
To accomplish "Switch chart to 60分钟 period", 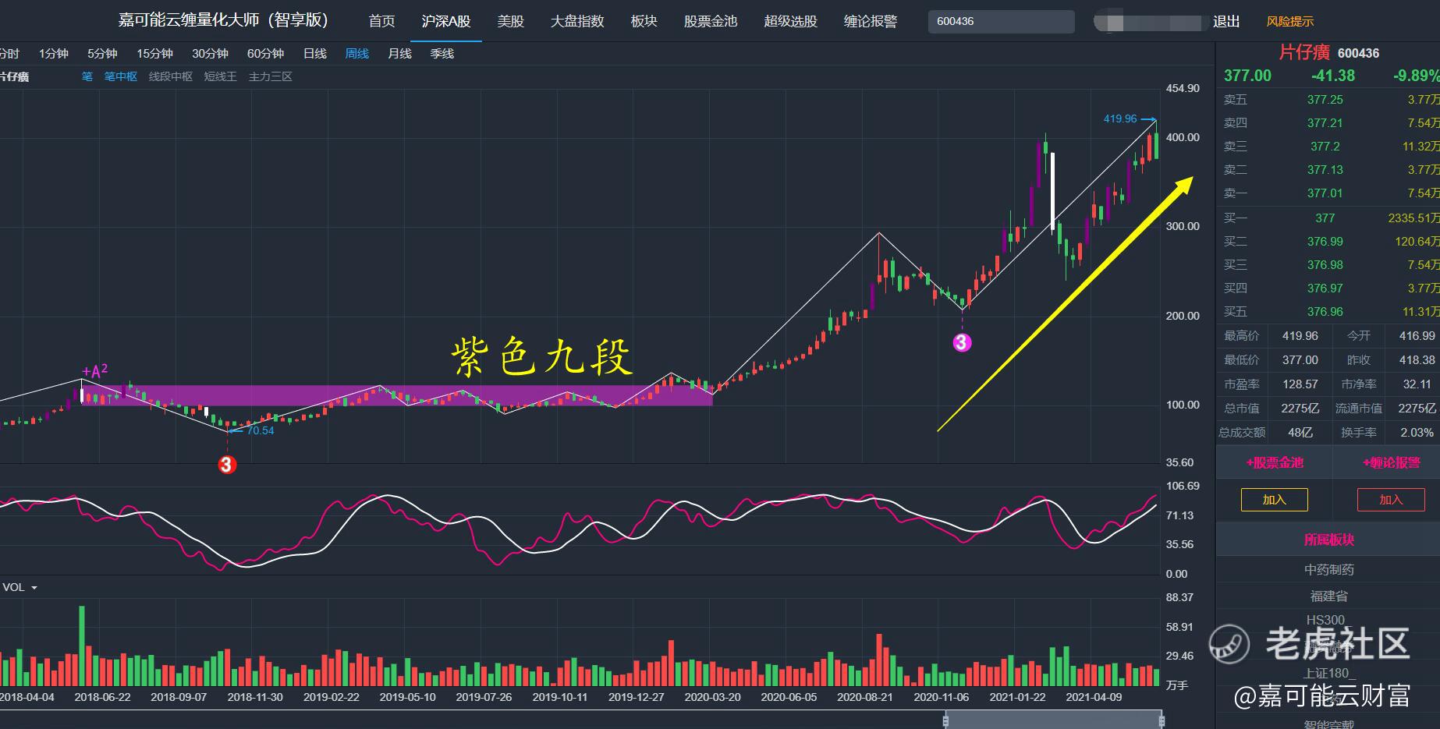I will [x=265, y=53].
